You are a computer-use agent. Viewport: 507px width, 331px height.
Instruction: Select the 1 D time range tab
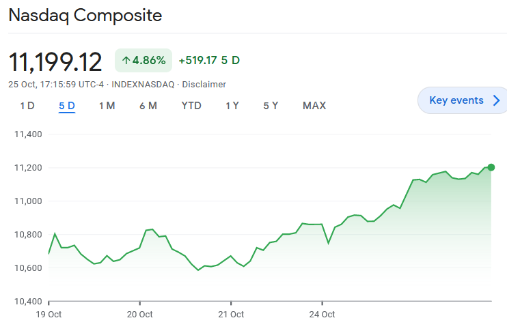point(27,106)
